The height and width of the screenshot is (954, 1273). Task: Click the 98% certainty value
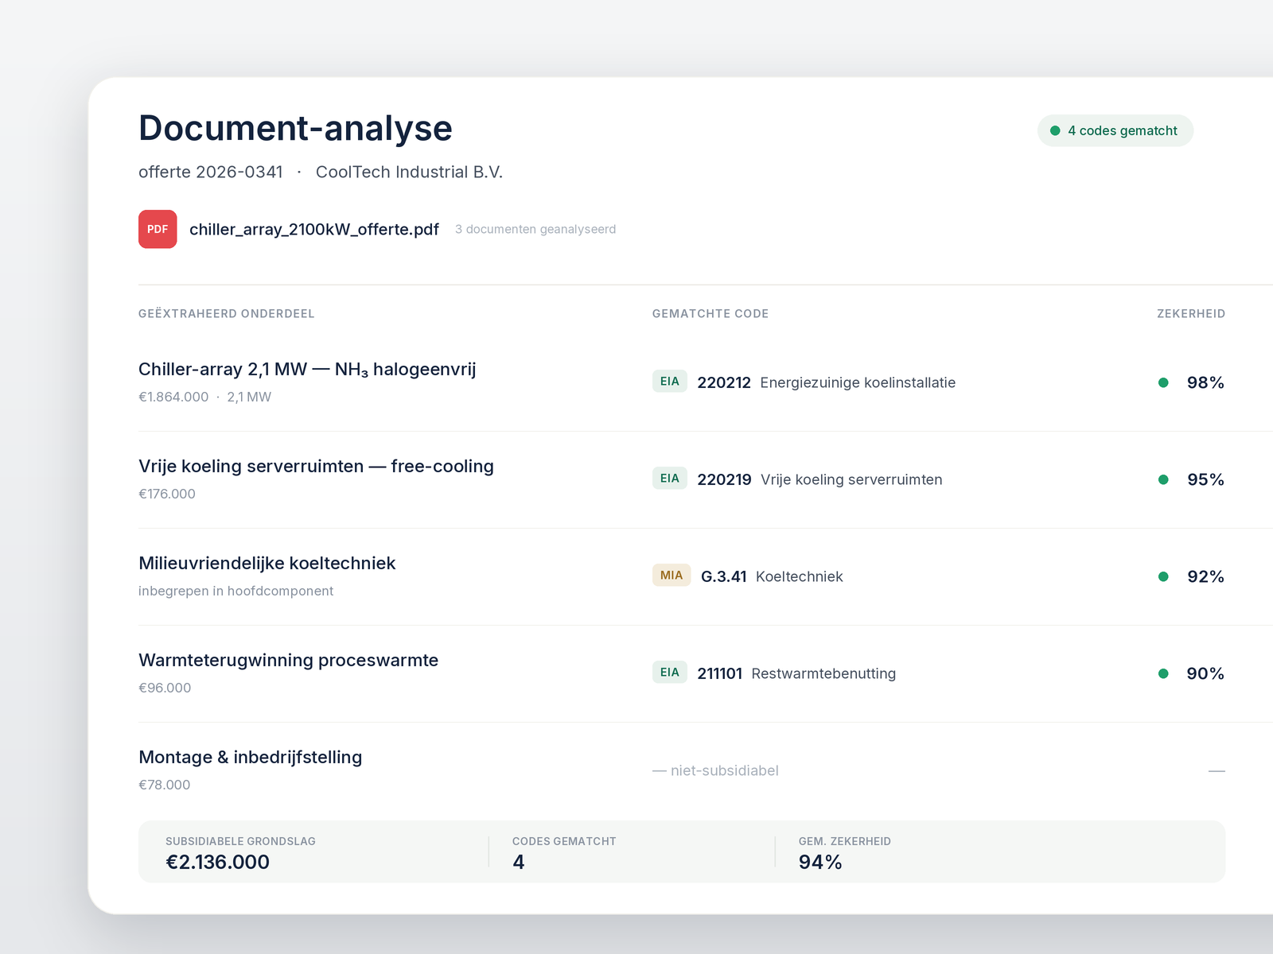(1205, 382)
